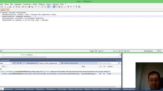Toggle Show All Characters pilcrow icon
Screen dimensions: 163x91
51,7
